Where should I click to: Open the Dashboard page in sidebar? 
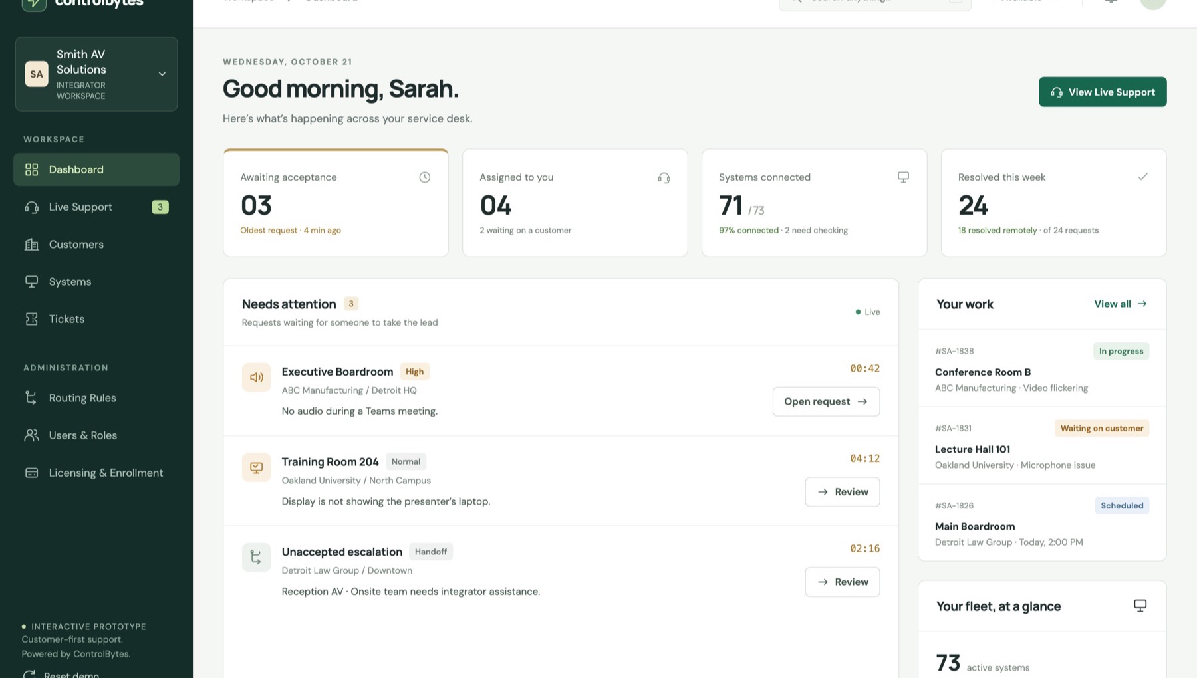(x=96, y=169)
